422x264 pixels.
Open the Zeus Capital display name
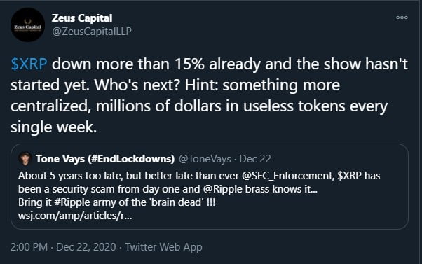click(82, 18)
